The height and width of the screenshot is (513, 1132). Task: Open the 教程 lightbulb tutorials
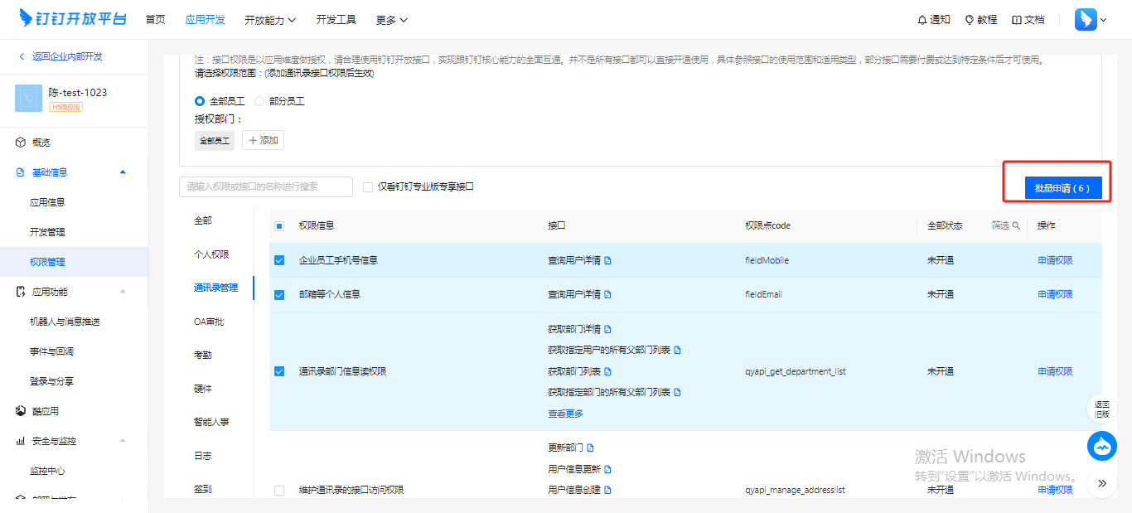pyautogui.click(x=980, y=20)
